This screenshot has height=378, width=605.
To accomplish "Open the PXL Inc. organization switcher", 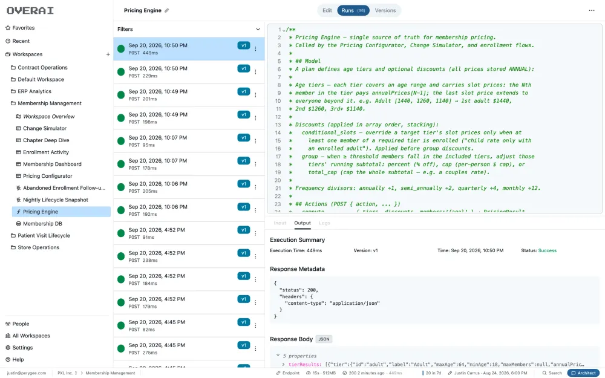I will 68,373.
